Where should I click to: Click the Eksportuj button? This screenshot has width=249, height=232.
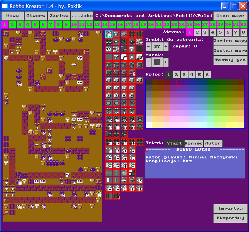point(230,218)
